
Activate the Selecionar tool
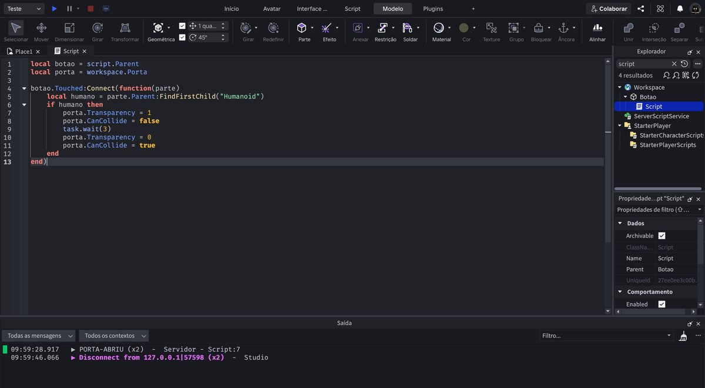click(16, 31)
